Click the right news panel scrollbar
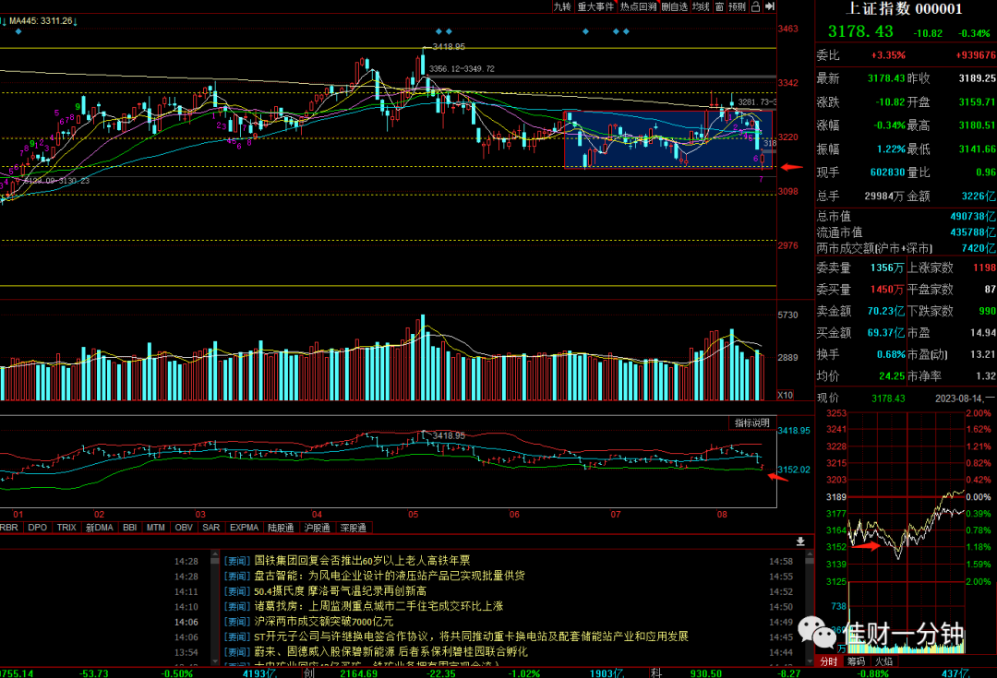 [x=809, y=608]
